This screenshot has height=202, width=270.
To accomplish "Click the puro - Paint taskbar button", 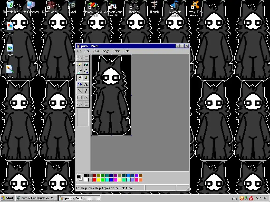I will (x=79, y=198).
